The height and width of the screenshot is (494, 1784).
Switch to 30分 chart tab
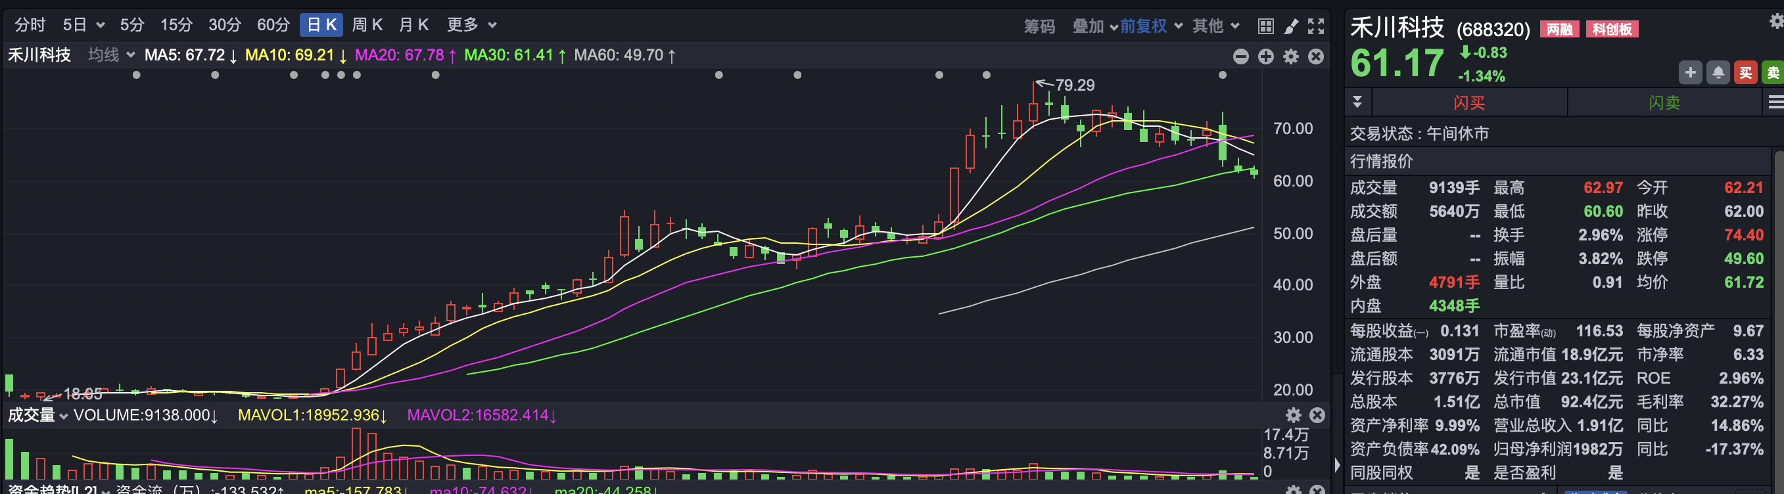click(x=224, y=26)
